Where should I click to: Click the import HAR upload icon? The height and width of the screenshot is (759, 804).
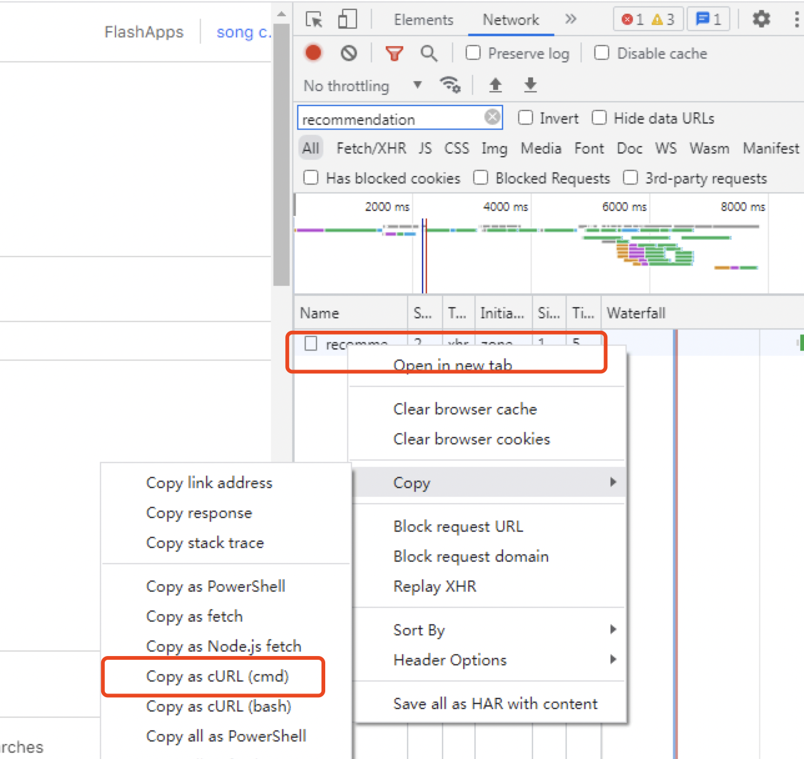[x=496, y=85]
